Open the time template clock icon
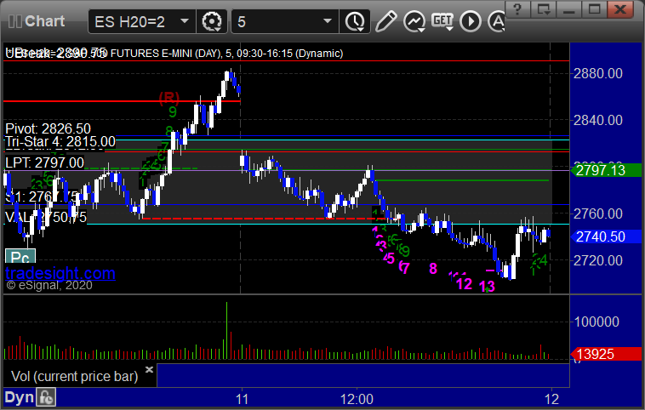This screenshot has width=645, height=410. [355, 21]
